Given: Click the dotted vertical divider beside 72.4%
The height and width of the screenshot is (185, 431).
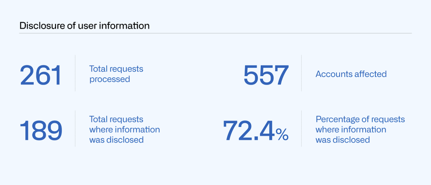Looking at the screenshot, I should click(x=302, y=129).
